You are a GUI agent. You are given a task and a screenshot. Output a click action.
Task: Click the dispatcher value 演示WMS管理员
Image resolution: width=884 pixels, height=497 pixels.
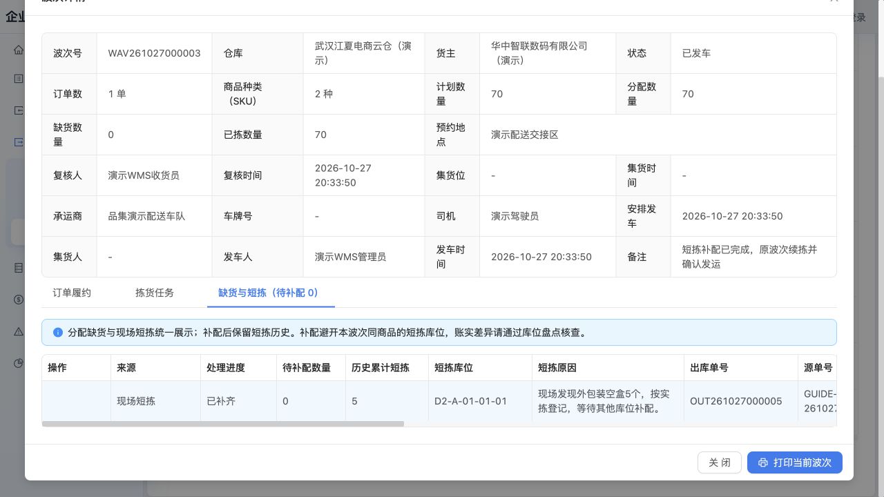point(351,257)
